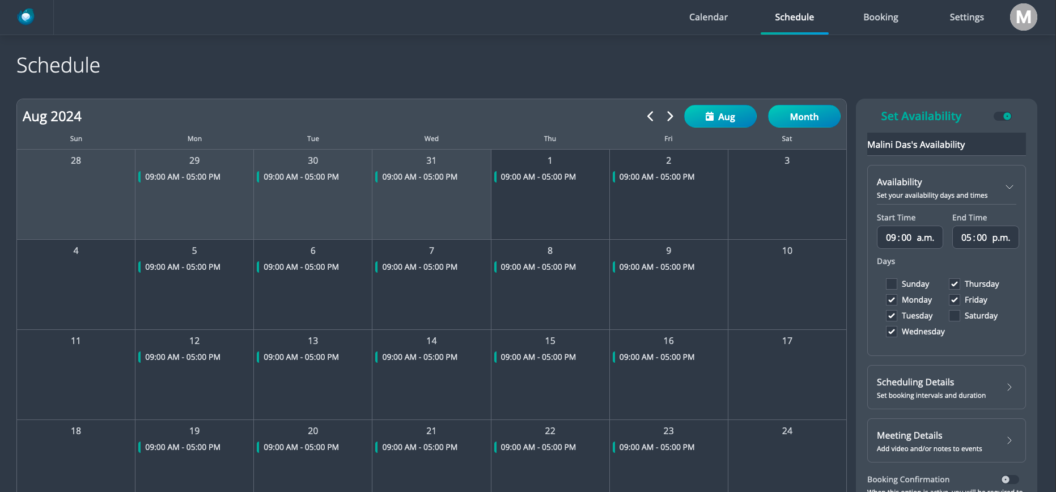The height and width of the screenshot is (492, 1056).
Task: Click day number 11 Sunday cell
Action: coord(76,374)
